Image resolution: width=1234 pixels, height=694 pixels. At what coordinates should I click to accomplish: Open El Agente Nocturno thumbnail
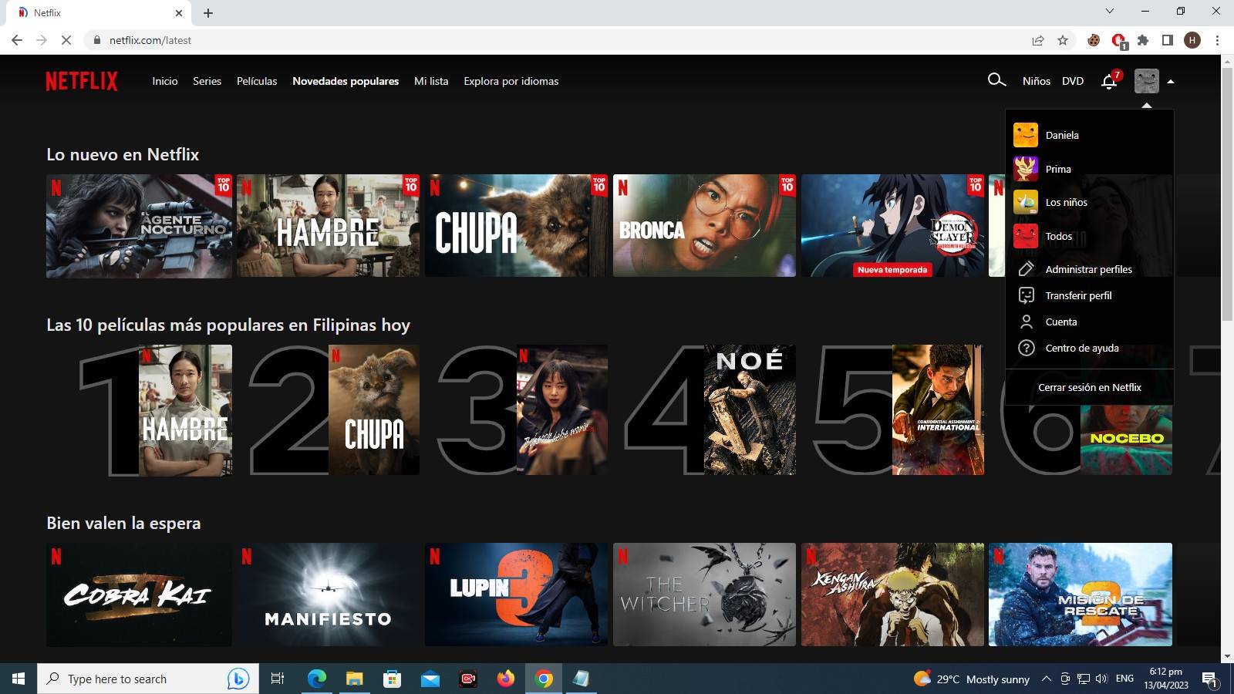pos(139,225)
